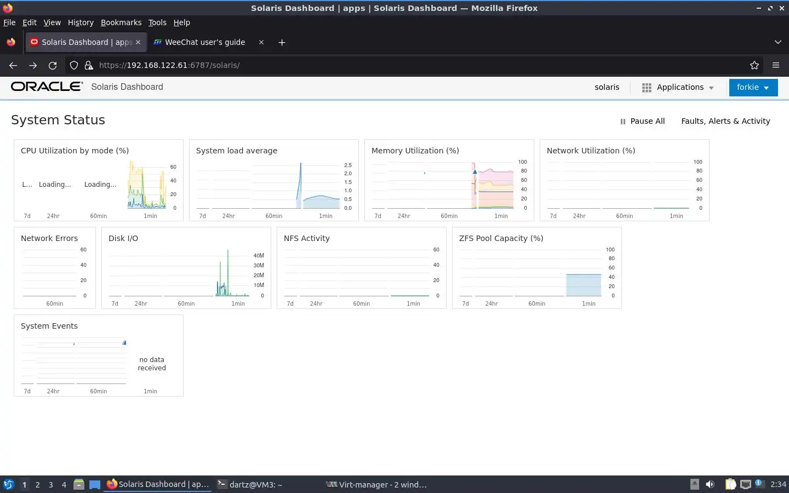This screenshot has height=493, width=789.
Task: Click the Applications grid icon
Action: click(x=647, y=88)
